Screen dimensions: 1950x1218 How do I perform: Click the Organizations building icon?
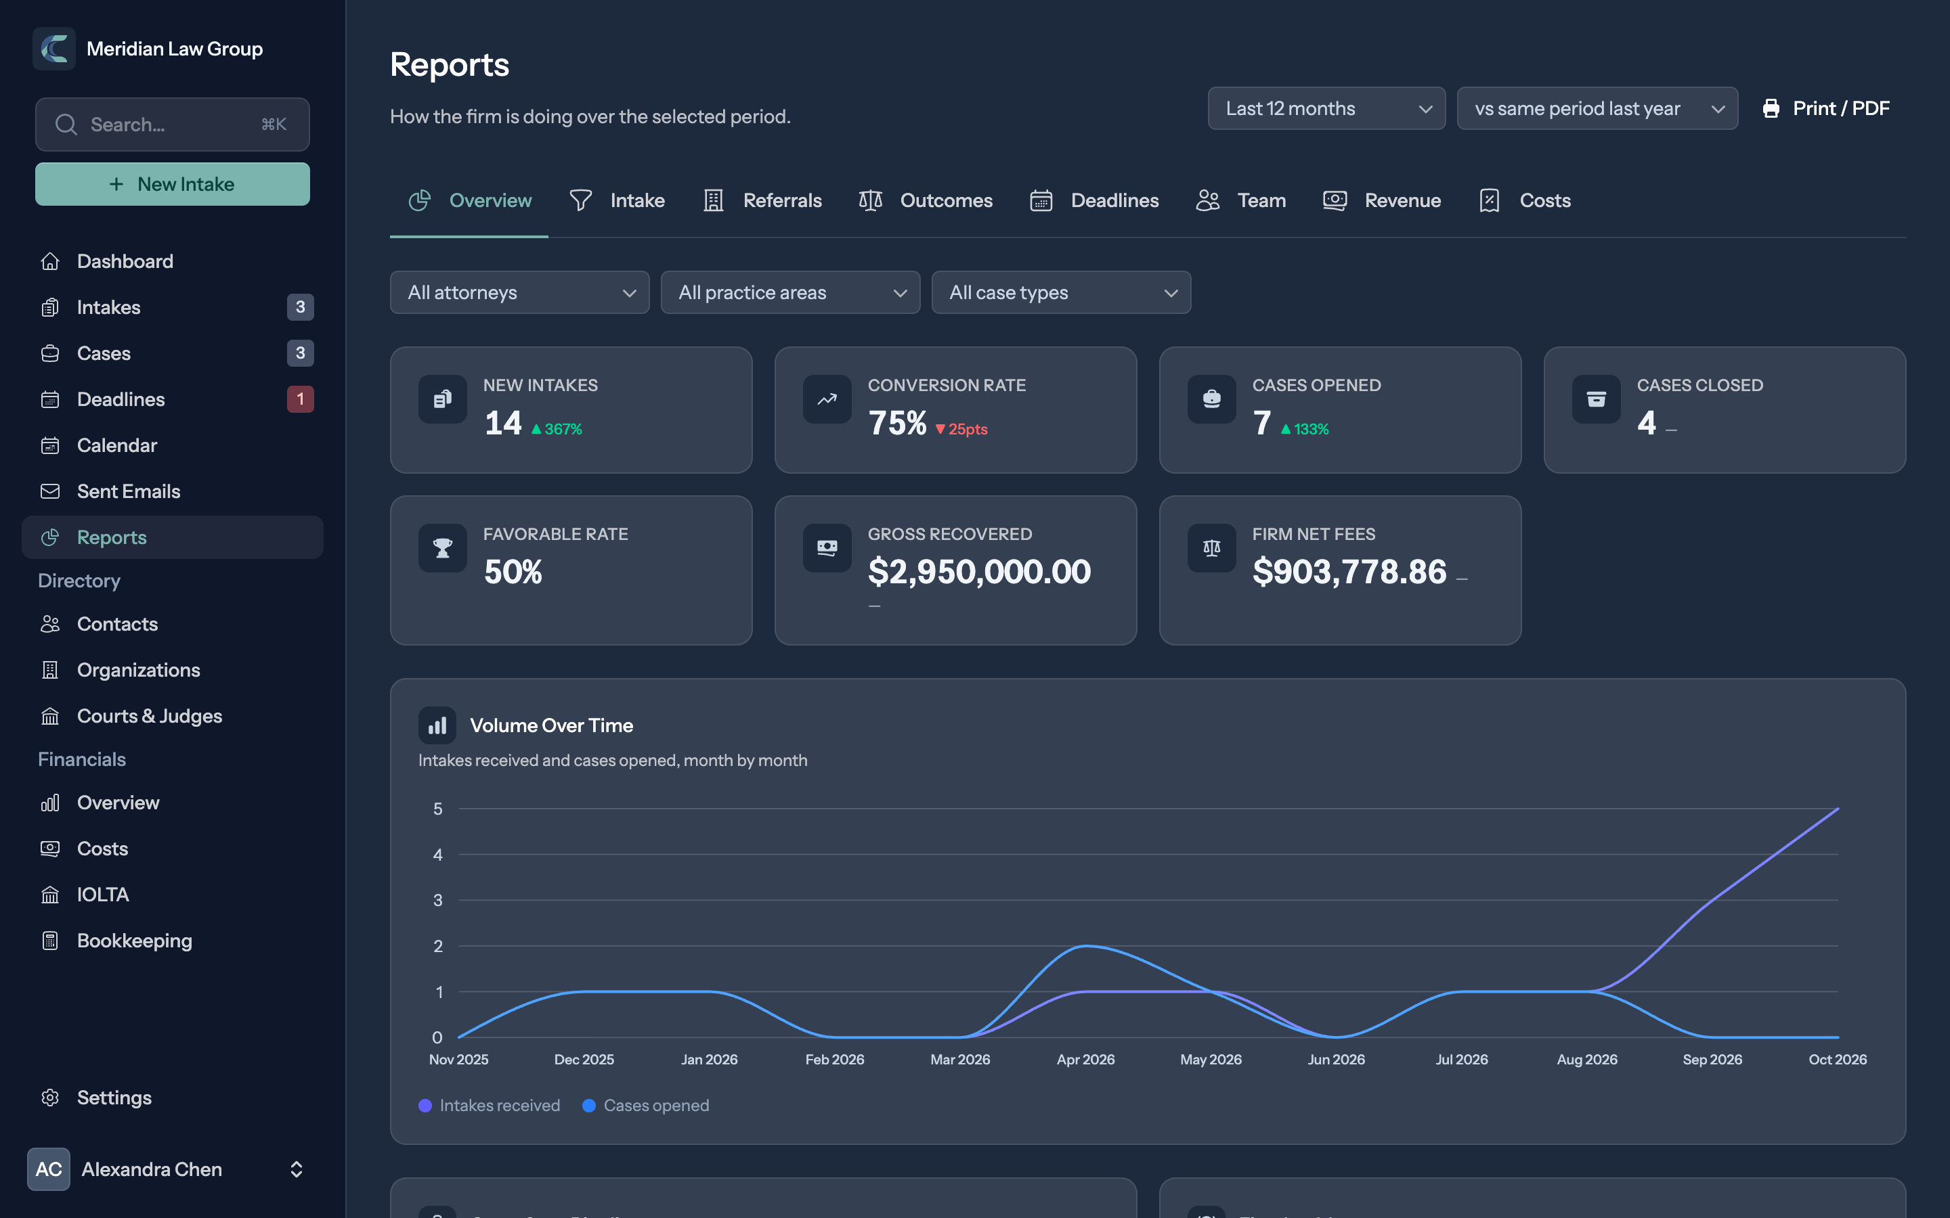click(x=50, y=670)
